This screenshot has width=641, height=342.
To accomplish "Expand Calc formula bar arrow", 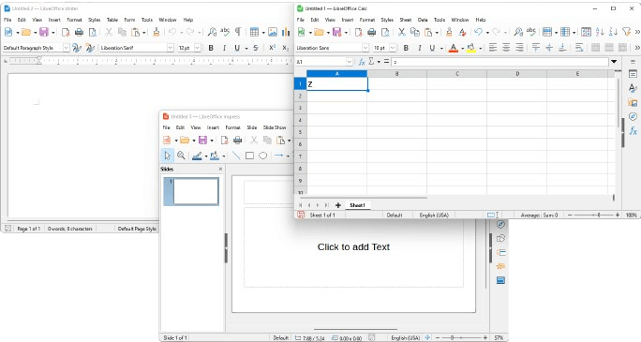I will click(x=614, y=62).
